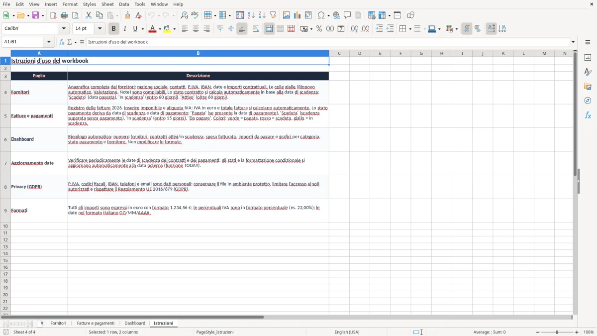The image size is (597, 336).
Task: Click the Save document icon
Action: click(x=35, y=15)
